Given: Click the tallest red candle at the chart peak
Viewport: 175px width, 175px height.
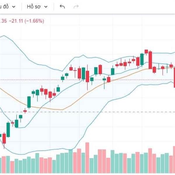Looking at the screenshot, I should point(150,60).
